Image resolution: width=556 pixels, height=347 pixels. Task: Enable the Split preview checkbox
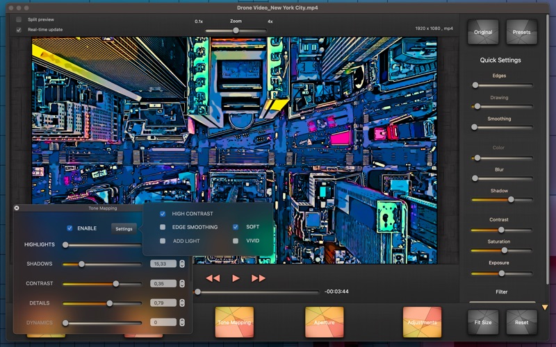[x=19, y=19]
